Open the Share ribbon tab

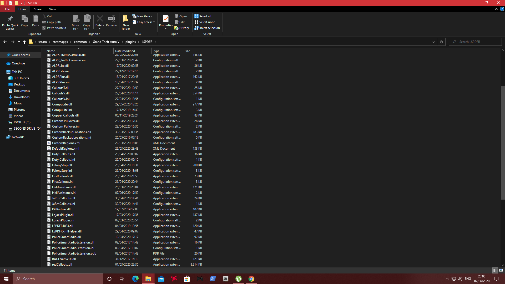[38, 9]
